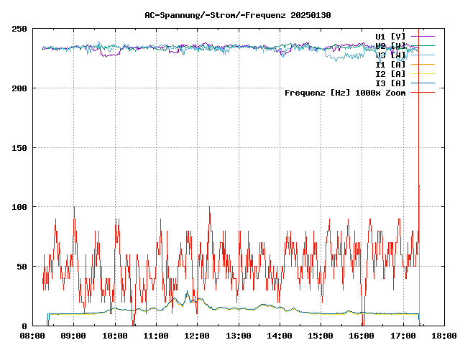
Task: Select the 100 y-axis tick label
Action: (x=19, y=207)
